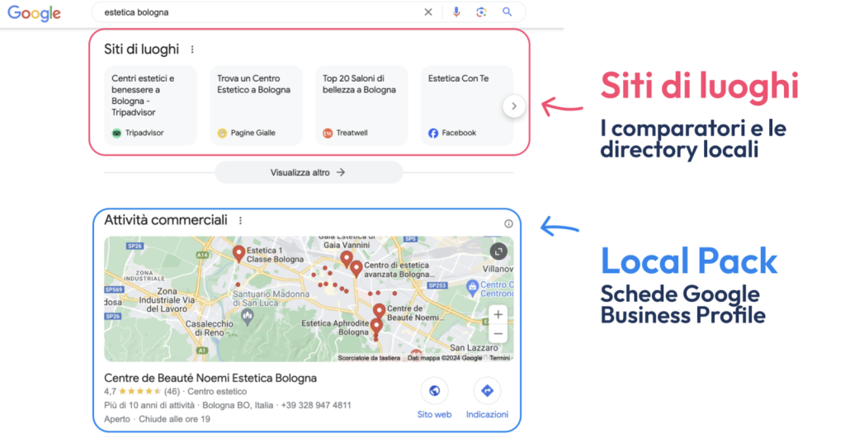845x447 pixels.
Task: Open the Siti di luoghi options menu
Action: [x=192, y=49]
